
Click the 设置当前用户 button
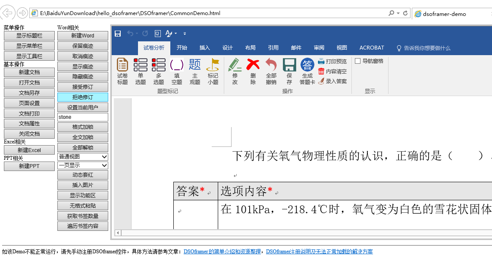tap(83, 107)
